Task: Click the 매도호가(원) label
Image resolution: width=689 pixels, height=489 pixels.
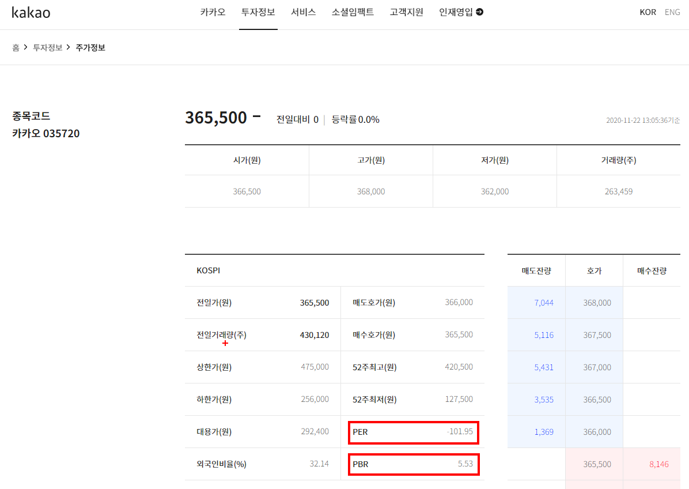Action: point(374,303)
